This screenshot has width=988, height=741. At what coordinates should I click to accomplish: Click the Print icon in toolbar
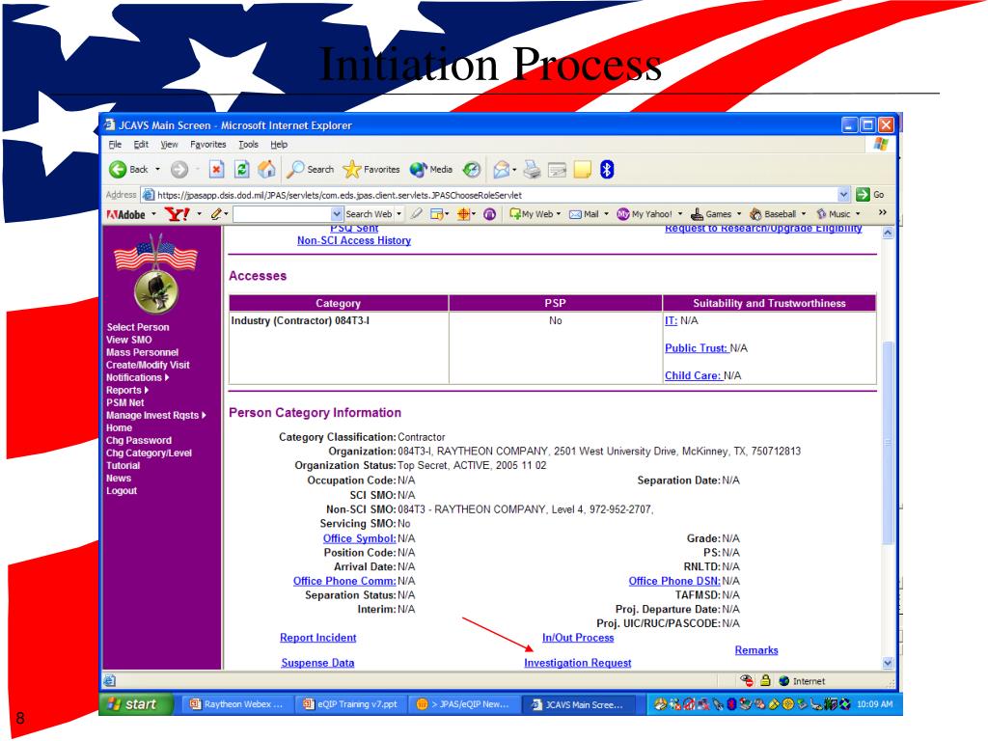[533, 169]
